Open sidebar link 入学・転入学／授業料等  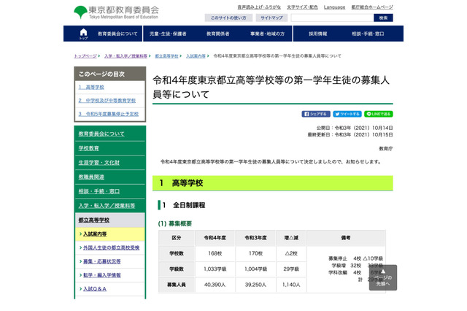[x=107, y=206]
